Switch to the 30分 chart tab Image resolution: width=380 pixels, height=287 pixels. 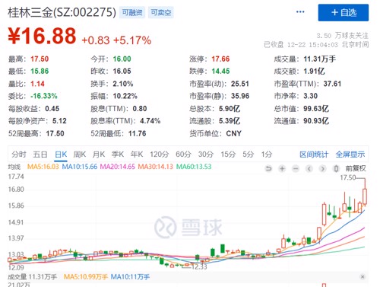(x=205, y=155)
